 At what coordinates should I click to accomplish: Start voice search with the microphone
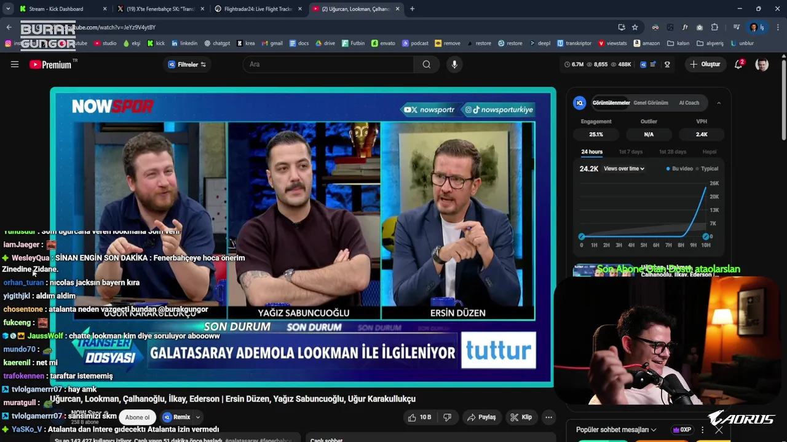[454, 64]
